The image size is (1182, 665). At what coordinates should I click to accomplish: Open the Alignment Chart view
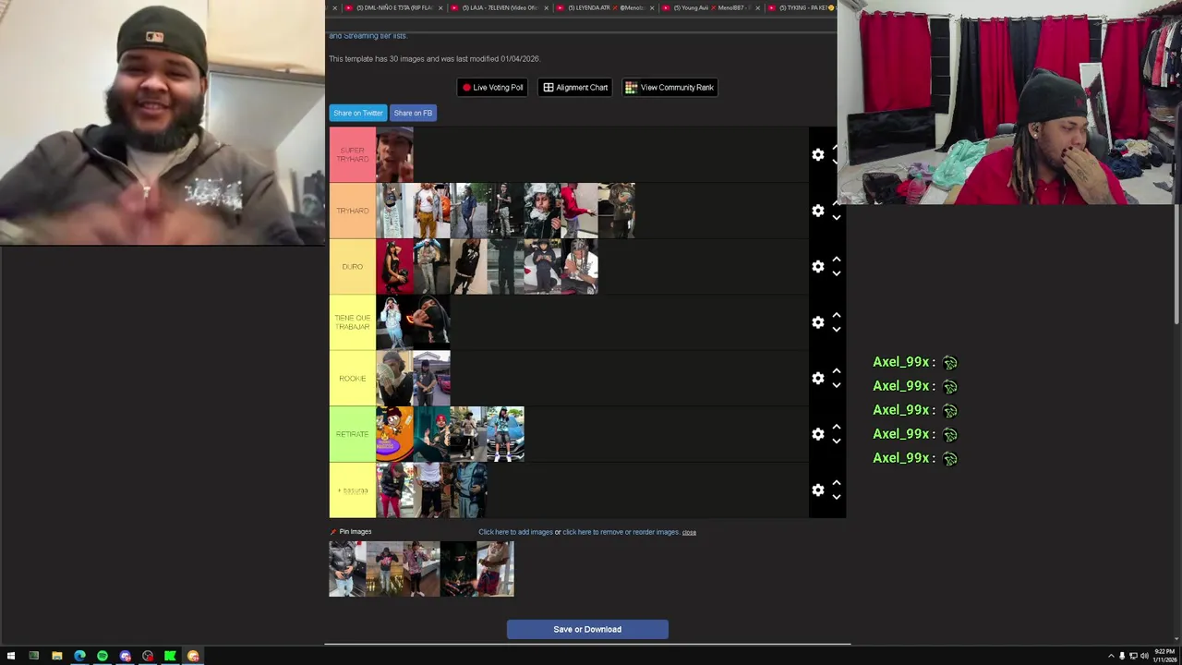tap(575, 88)
